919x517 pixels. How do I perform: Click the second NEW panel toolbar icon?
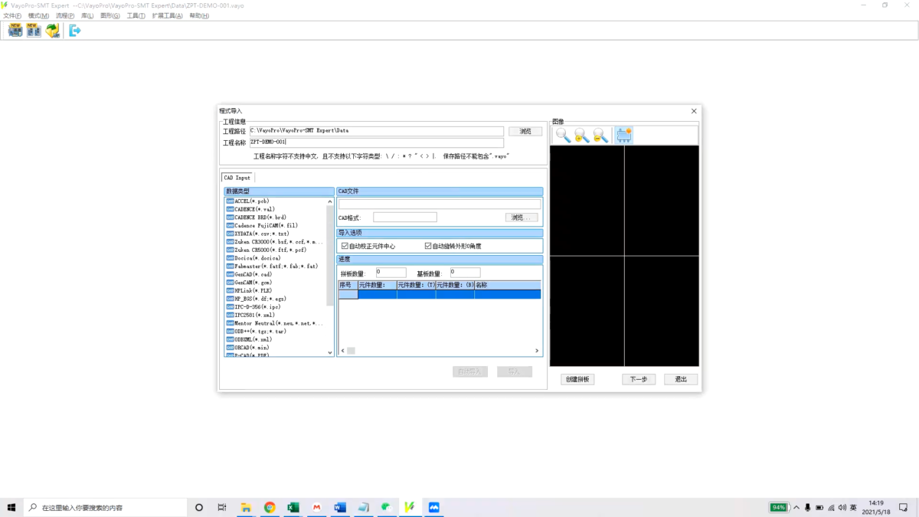[34, 31]
